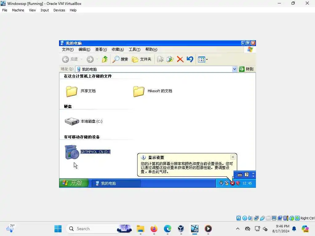The width and height of the screenshot is (315, 236).
Task: Click VirtualBox recording status icon
Action: click(280, 218)
